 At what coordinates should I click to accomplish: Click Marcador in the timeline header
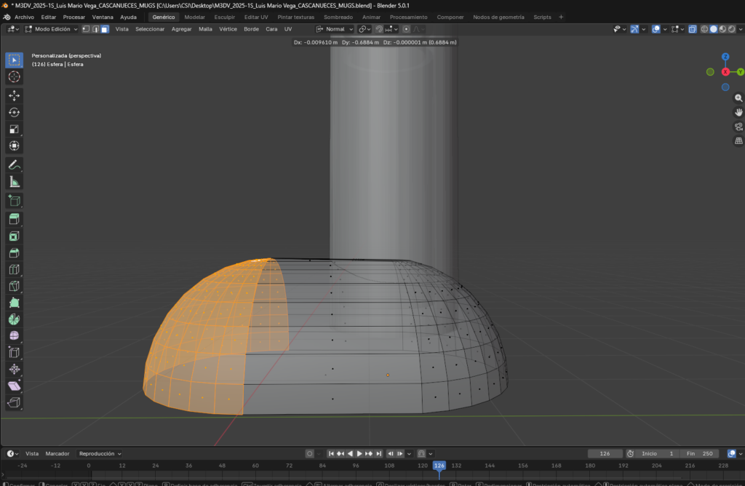[x=57, y=453]
